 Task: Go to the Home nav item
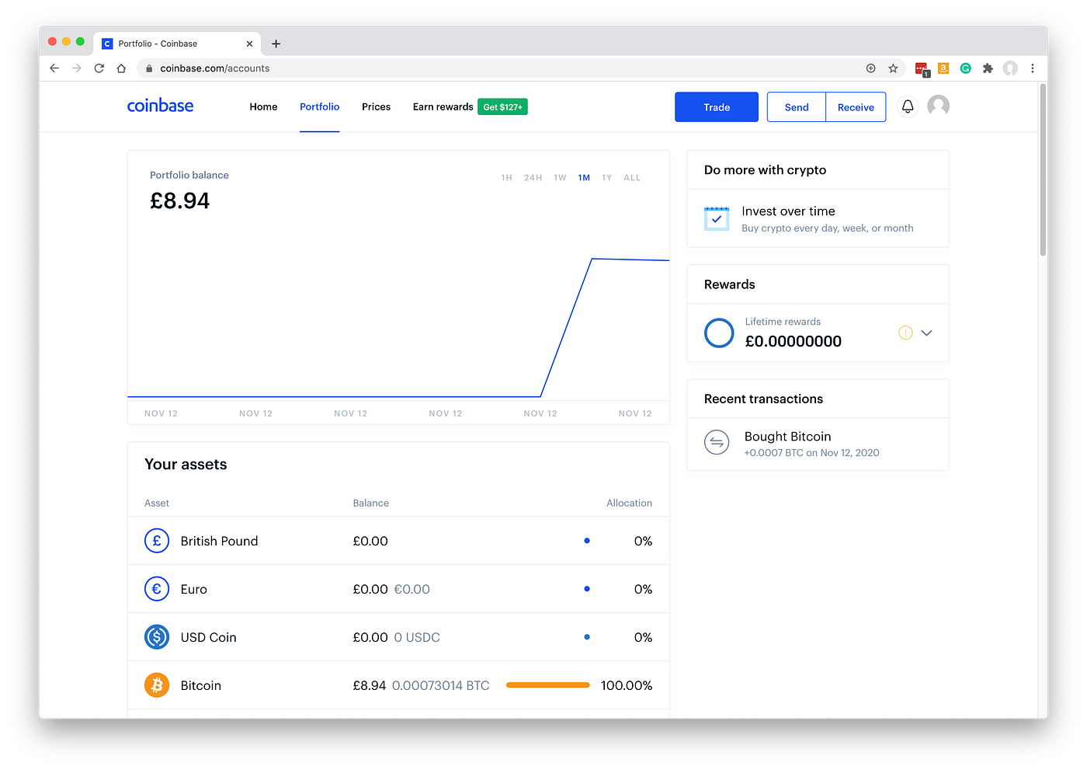tap(263, 106)
